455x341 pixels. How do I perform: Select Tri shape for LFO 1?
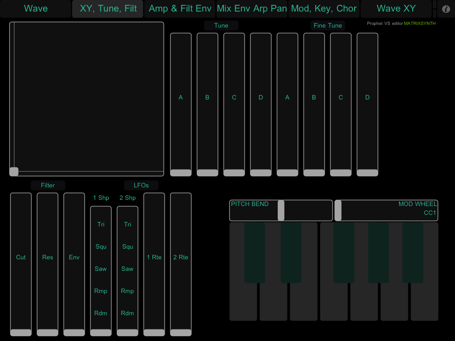(101, 224)
